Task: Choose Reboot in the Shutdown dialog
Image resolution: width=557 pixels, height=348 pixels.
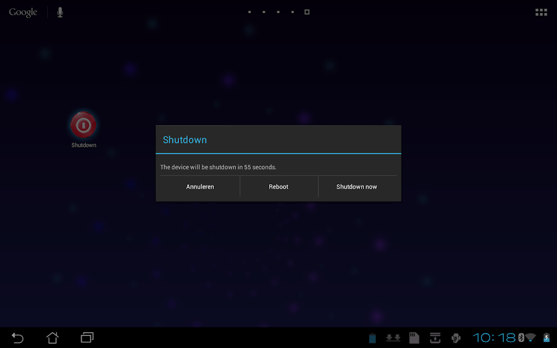Action: click(x=278, y=187)
